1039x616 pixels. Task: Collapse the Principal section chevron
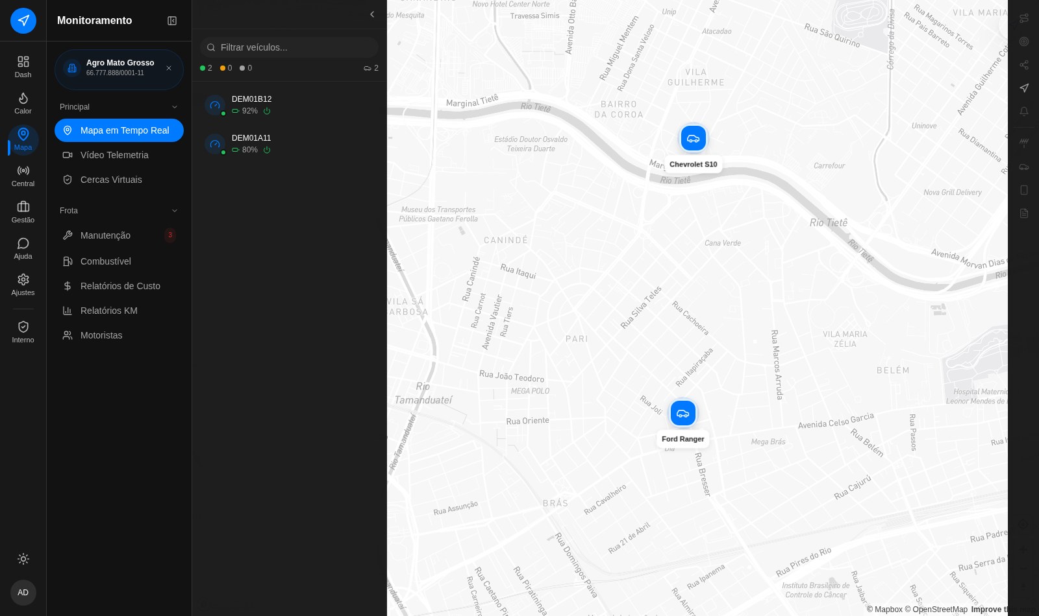(x=174, y=107)
